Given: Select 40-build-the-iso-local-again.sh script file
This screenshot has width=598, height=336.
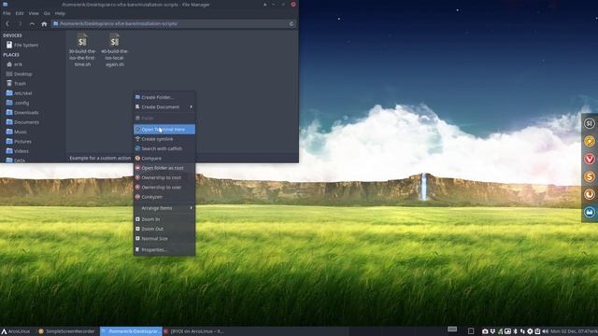Looking at the screenshot, I should 115,49.
